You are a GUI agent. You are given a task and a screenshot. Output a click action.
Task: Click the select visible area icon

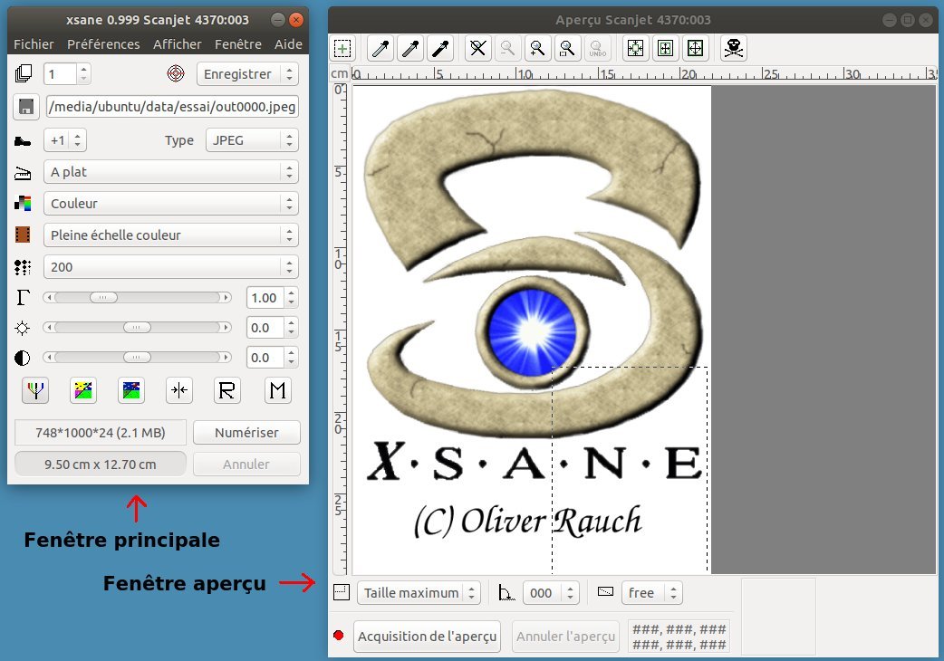click(696, 48)
